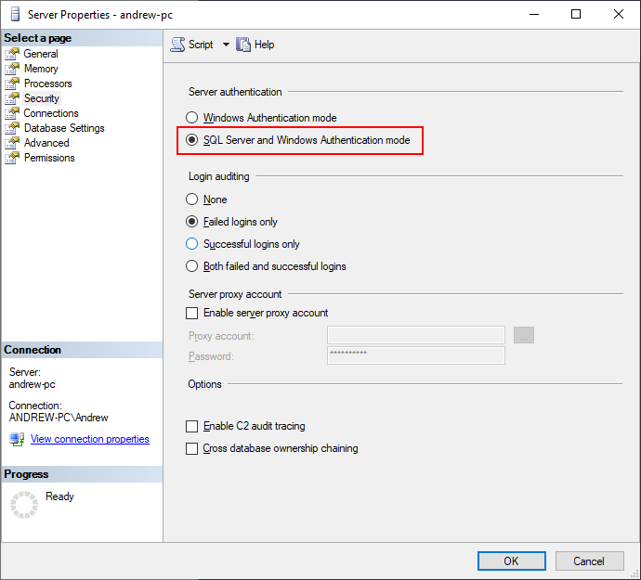Viewport: 641px width, 580px height.
Task: Toggle Cross database ownership chaining
Action: click(192, 448)
